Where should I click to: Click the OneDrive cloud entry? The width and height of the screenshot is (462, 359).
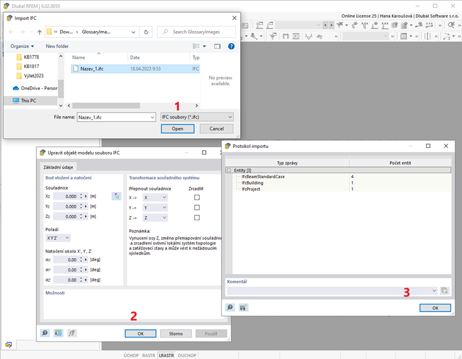coord(35,88)
